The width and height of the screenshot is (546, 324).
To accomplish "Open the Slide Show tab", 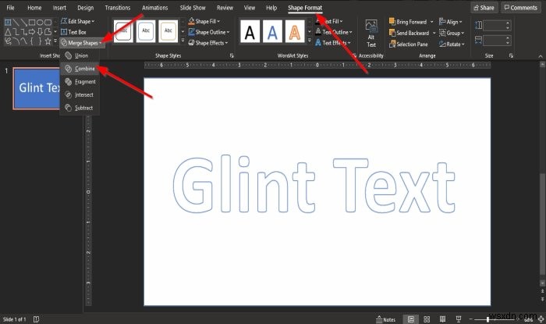I will pyautogui.click(x=193, y=8).
